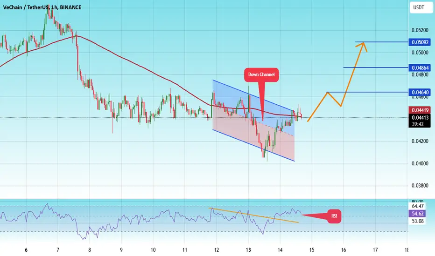435x256 pixels.
Task: Click the 39:42 countdown timer
Action: pos(418,124)
